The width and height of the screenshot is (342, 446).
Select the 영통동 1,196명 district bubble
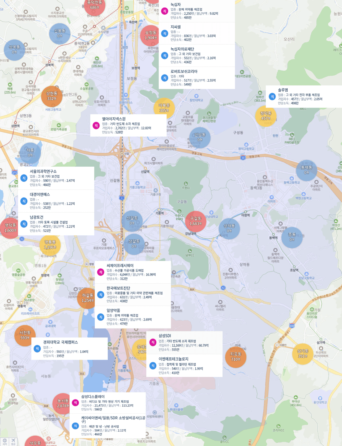(50, 245)
